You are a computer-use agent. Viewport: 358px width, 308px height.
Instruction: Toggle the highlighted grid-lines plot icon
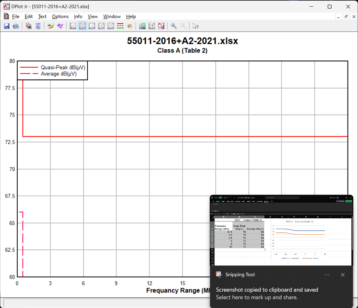pyautogui.click(x=82, y=26)
